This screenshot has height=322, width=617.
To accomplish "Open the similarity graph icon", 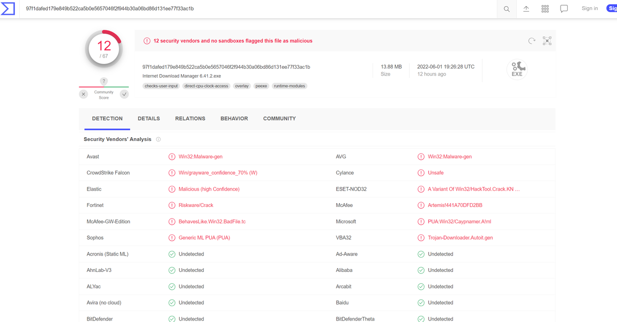I will (547, 41).
